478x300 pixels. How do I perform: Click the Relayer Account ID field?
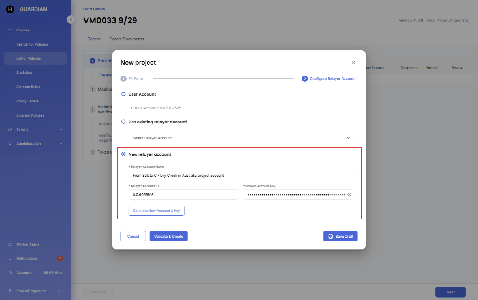click(x=183, y=194)
